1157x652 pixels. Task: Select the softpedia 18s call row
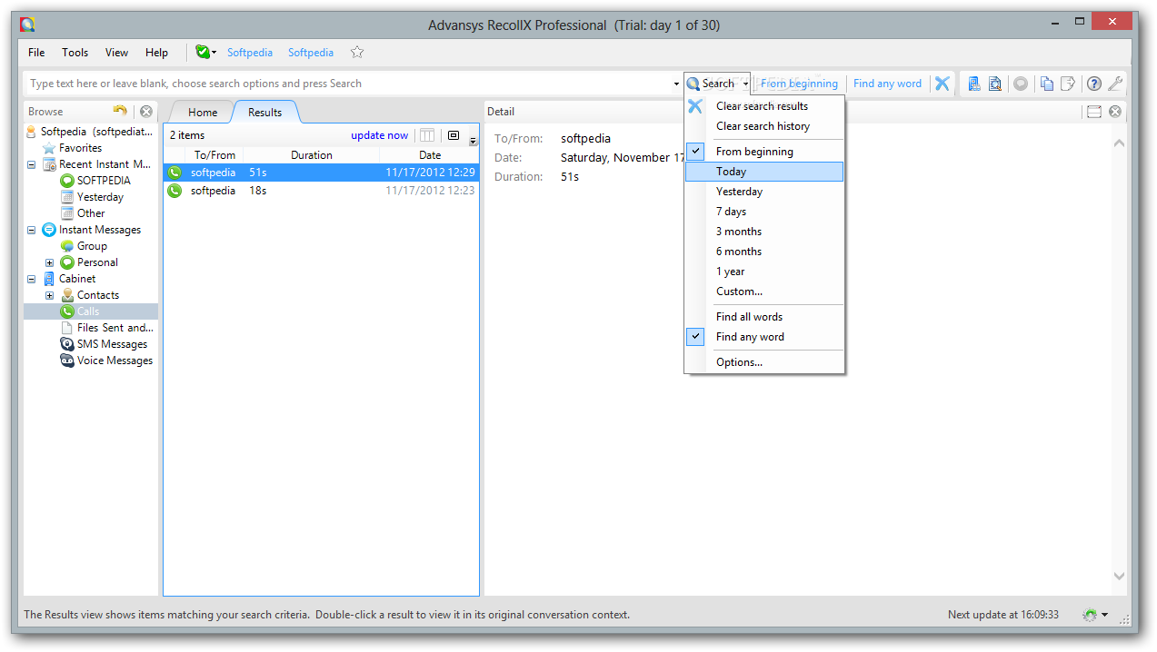(x=322, y=191)
